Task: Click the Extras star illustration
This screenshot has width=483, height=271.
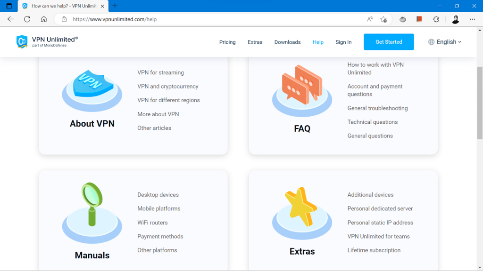Action: (302, 213)
